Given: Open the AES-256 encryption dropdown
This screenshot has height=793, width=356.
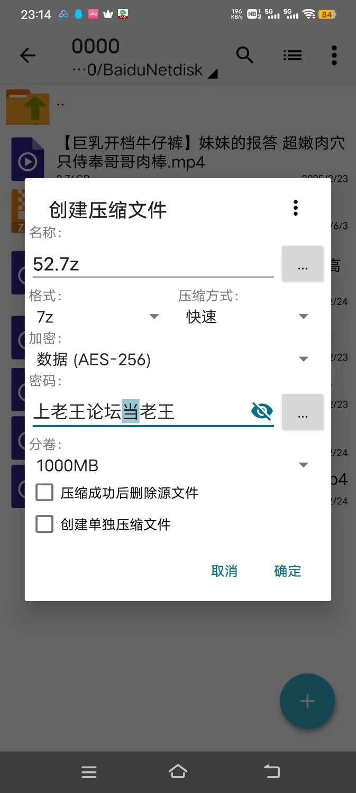Looking at the screenshot, I should (172, 359).
